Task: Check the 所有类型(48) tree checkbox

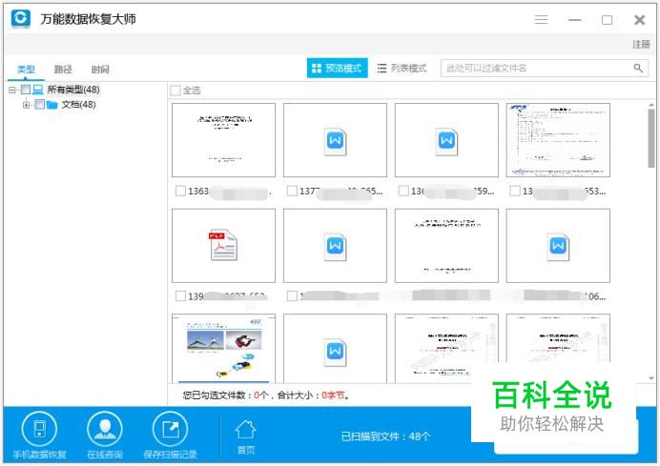Action: (25, 90)
